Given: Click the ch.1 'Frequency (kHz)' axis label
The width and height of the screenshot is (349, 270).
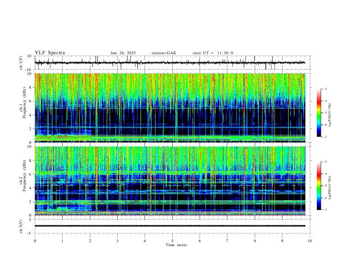Looking at the screenshot, I should click(24, 103).
